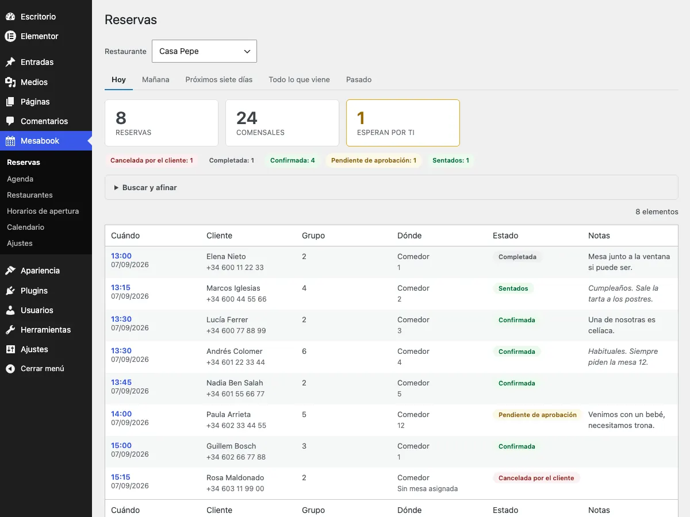
Task: Click the Usuarios person icon
Action: [x=10, y=310]
